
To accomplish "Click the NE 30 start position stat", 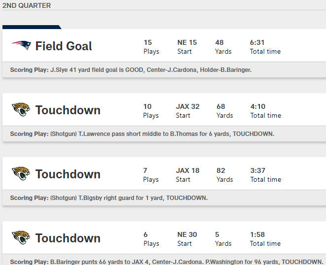I will (187, 238).
